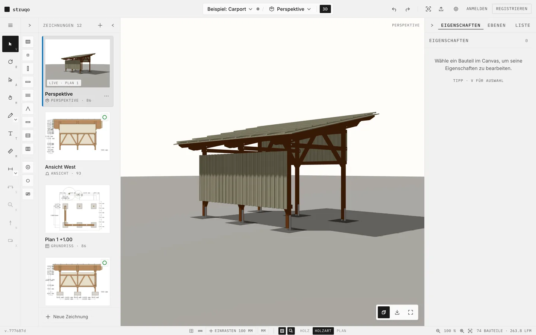Viewport: 536px width, 335px height.
Task: Select the text tool (T)
Action: [x=10, y=133]
